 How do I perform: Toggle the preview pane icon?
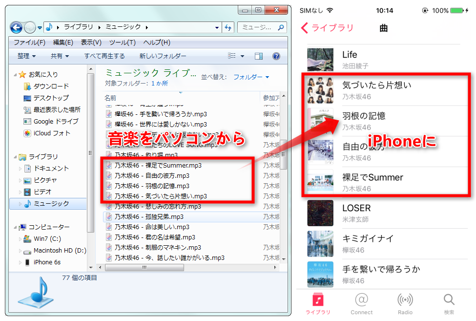coord(259,56)
